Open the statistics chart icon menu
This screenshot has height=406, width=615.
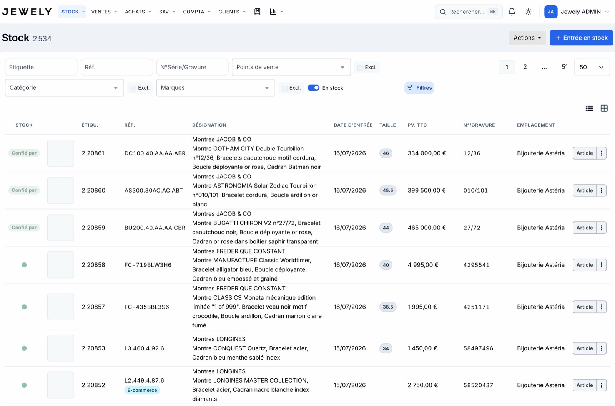pos(276,12)
